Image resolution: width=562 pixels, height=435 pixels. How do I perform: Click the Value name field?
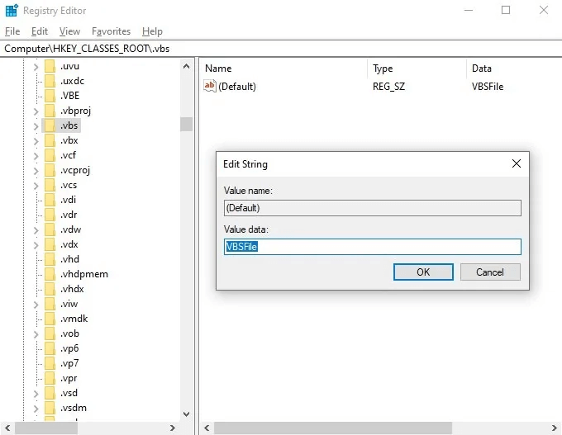[373, 208]
